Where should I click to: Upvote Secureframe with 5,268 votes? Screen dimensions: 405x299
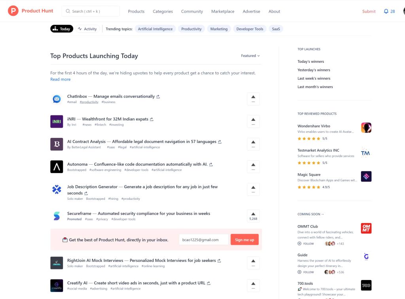(x=253, y=216)
